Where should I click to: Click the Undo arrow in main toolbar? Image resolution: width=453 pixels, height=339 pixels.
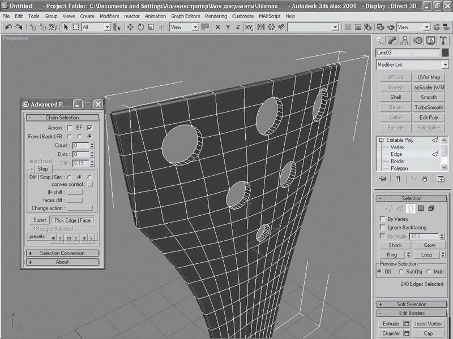click(8, 27)
